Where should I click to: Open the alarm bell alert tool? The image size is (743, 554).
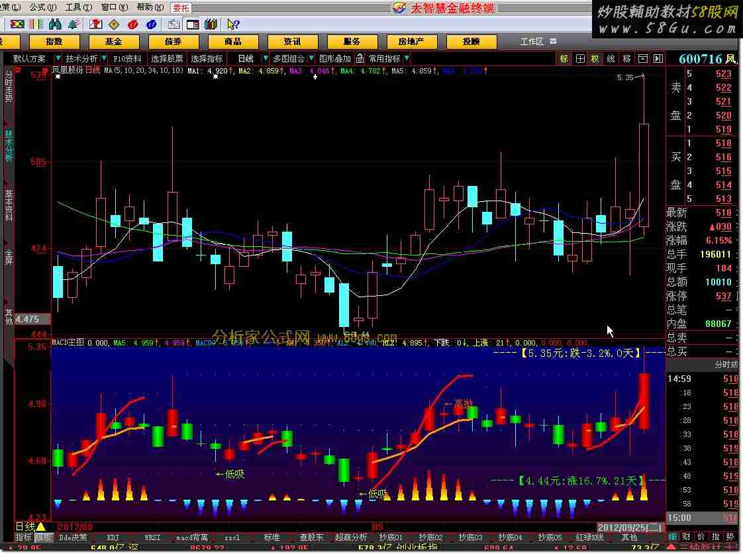click(x=74, y=24)
